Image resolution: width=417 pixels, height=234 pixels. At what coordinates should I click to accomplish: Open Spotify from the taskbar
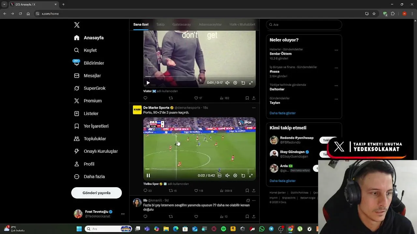(223, 229)
